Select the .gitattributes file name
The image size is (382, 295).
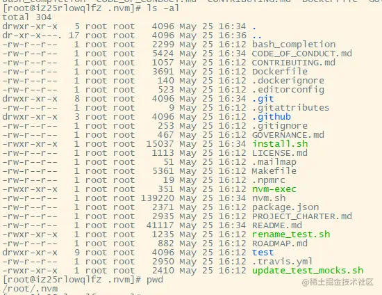point(291,108)
